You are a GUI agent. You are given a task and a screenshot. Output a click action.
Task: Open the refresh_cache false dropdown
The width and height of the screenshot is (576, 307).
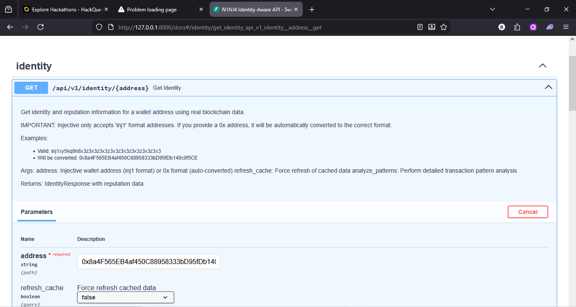coord(125,297)
